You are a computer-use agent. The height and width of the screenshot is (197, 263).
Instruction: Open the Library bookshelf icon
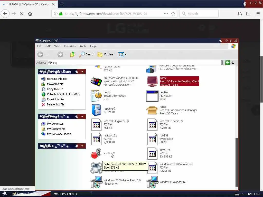[x=240, y=14]
